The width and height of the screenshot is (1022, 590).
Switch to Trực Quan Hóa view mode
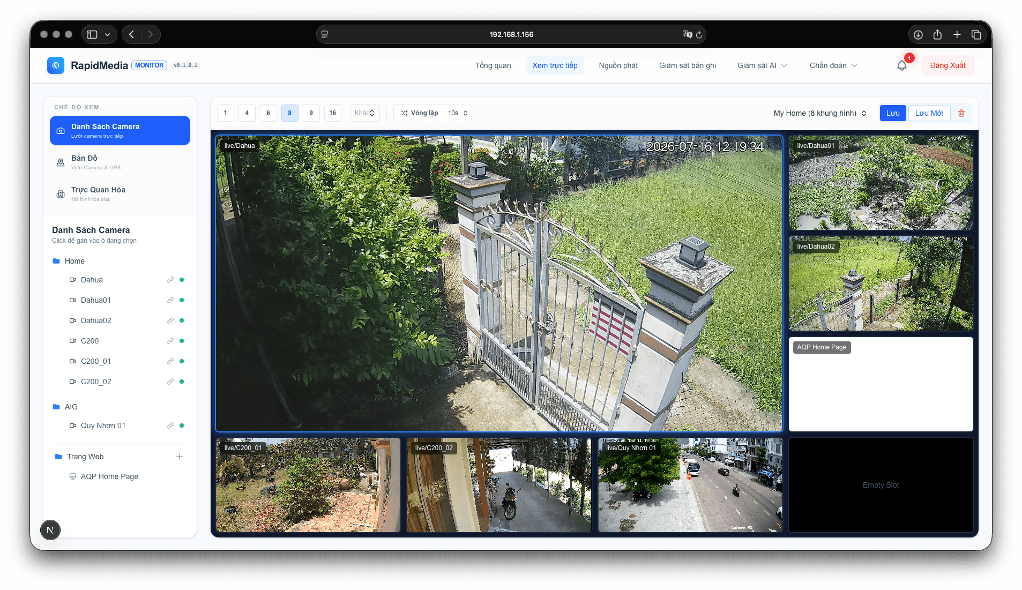120,194
